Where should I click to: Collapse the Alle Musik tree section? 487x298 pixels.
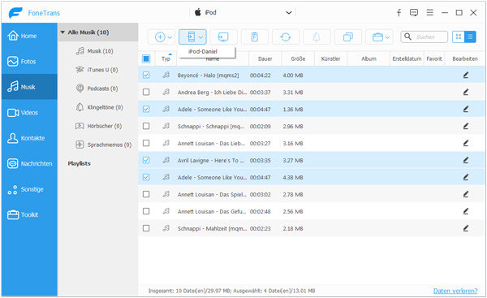coord(62,32)
